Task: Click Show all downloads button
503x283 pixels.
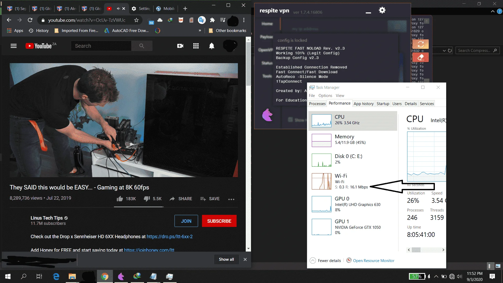Action: [x=226, y=259]
